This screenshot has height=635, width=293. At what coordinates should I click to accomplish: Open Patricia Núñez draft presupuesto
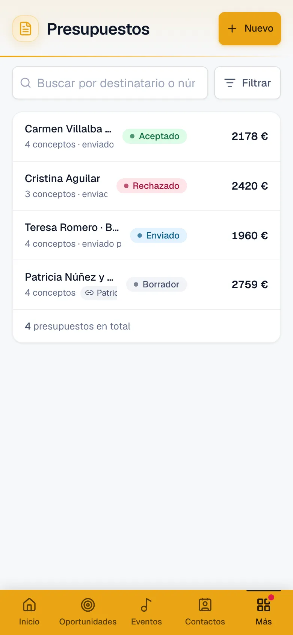pyautogui.click(x=146, y=285)
